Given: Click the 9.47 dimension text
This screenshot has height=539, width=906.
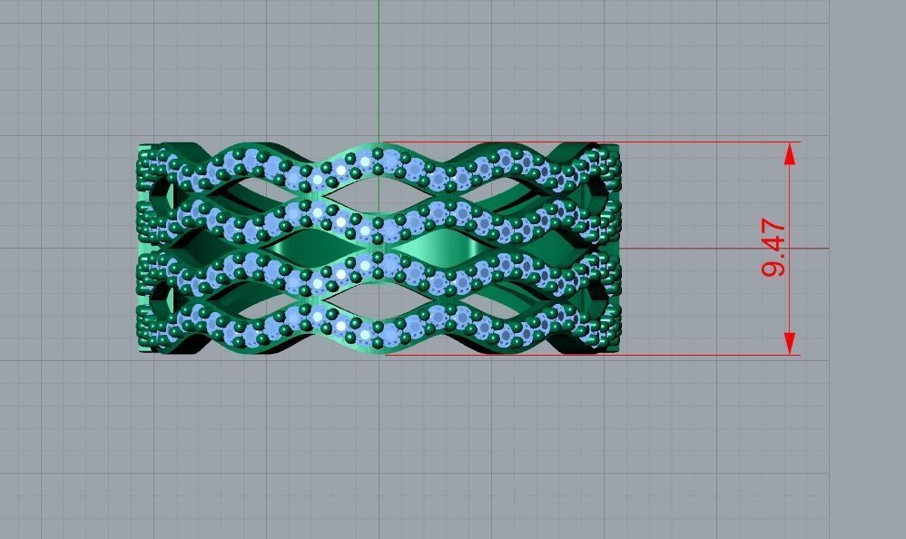Looking at the screenshot, I should point(773,247).
